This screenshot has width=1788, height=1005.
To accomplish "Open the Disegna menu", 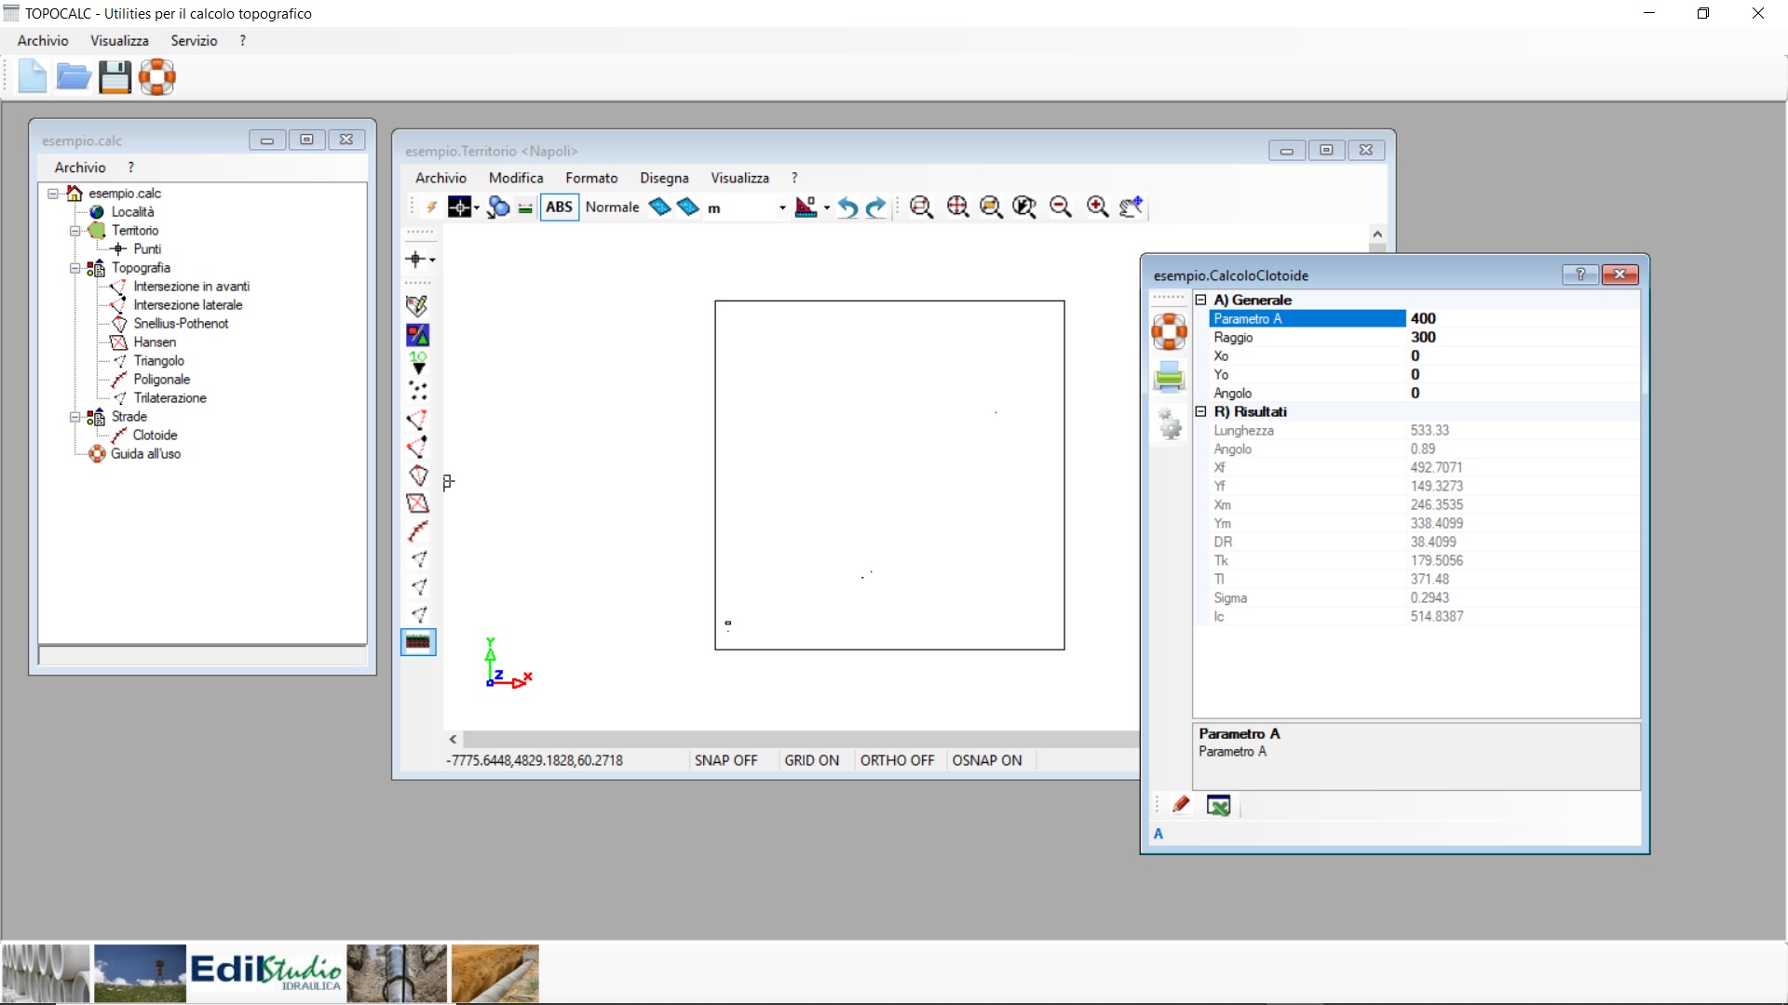I will click(x=664, y=178).
